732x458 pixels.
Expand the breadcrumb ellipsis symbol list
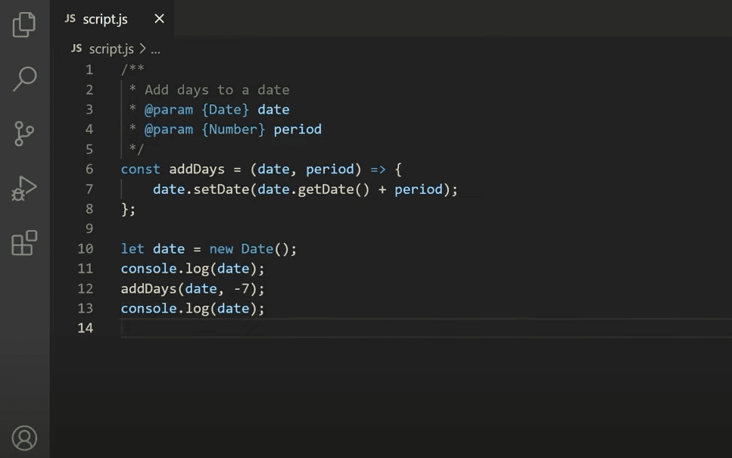155,49
